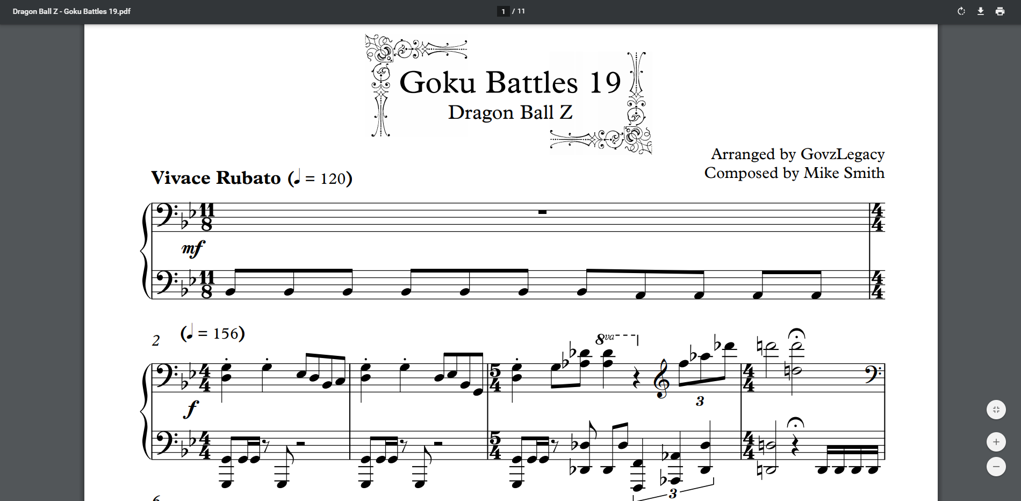The height and width of the screenshot is (501, 1021).
Task: Click the page number input field
Action: (503, 11)
